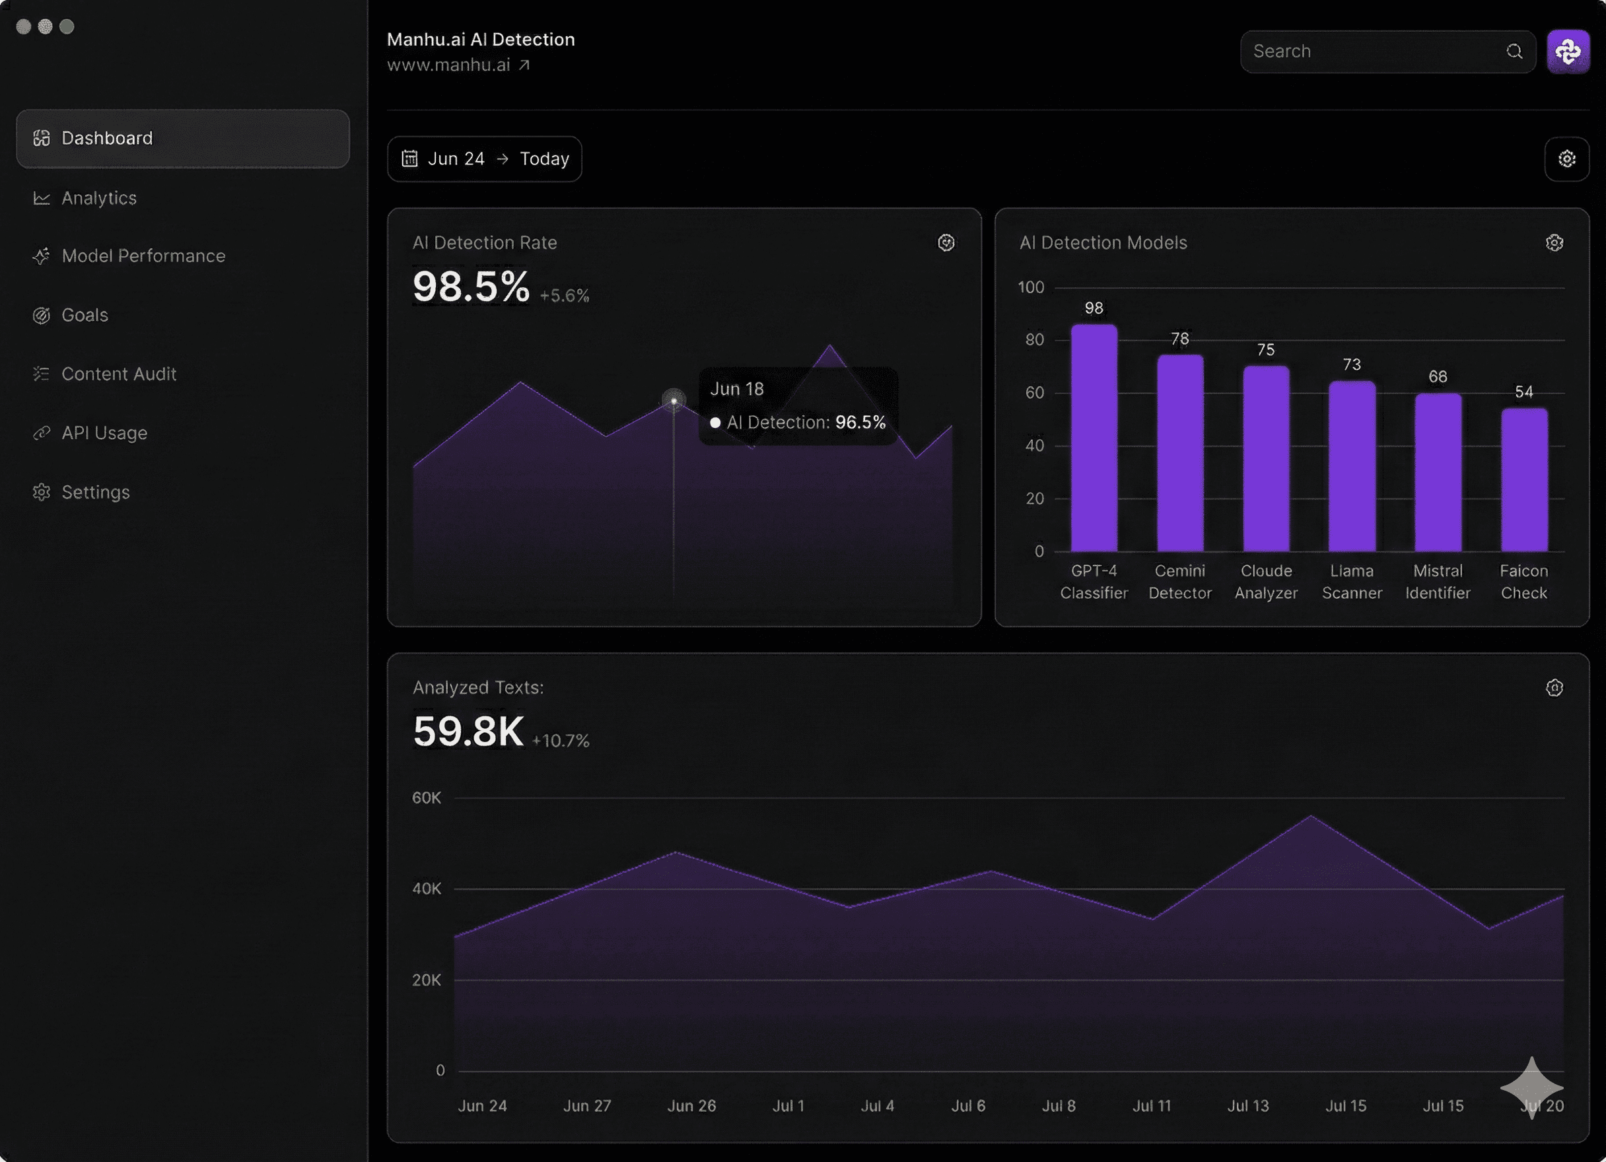Open Settings from the sidebar
This screenshot has width=1606, height=1162.
(95, 492)
